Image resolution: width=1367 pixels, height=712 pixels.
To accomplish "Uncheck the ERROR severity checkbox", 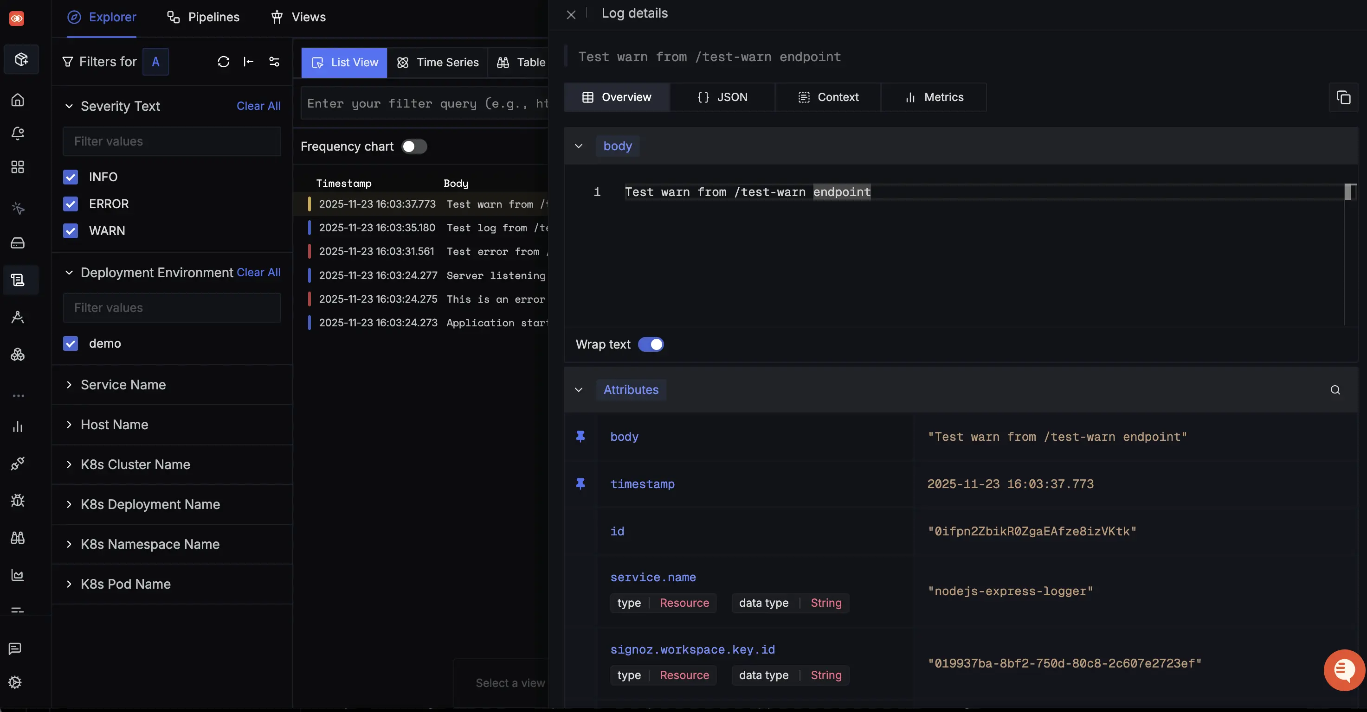I will pyautogui.click(x=71, y=203).
